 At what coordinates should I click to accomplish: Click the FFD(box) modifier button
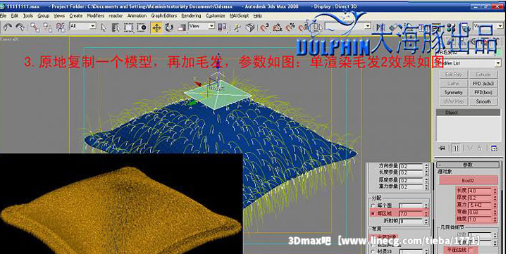click(483, 93)
